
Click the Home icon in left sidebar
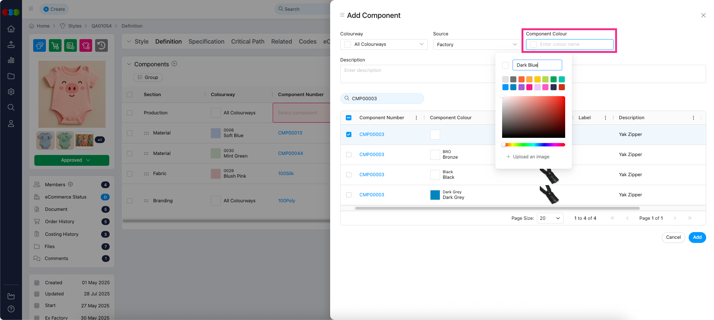(x=11, y=29)
